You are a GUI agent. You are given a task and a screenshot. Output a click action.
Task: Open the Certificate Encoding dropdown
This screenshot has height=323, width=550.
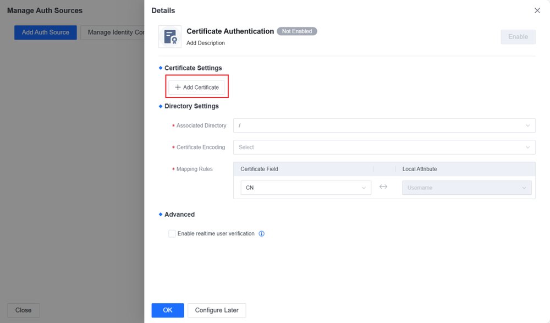click(x=384, y=147)
